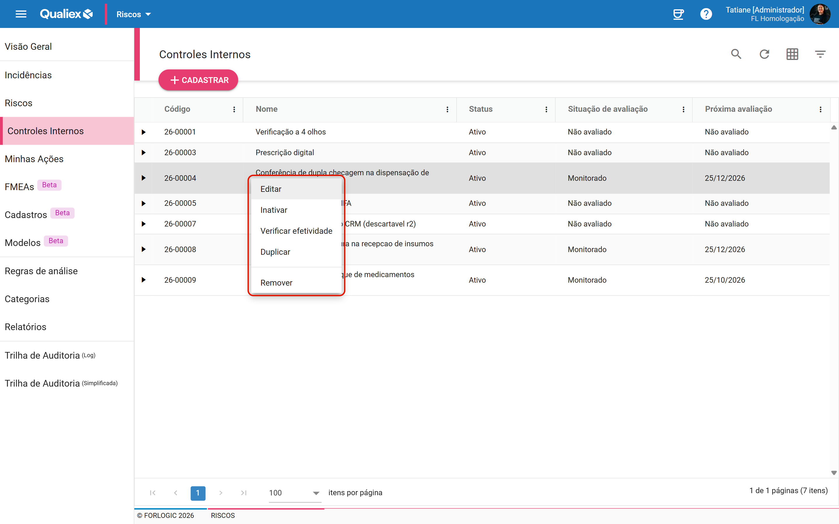This screenshot has width=839, height=524.
Task: Go to first page of results
Action: 153,493
